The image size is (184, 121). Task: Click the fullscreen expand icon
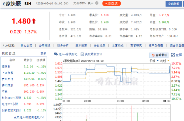coord(173,55)
